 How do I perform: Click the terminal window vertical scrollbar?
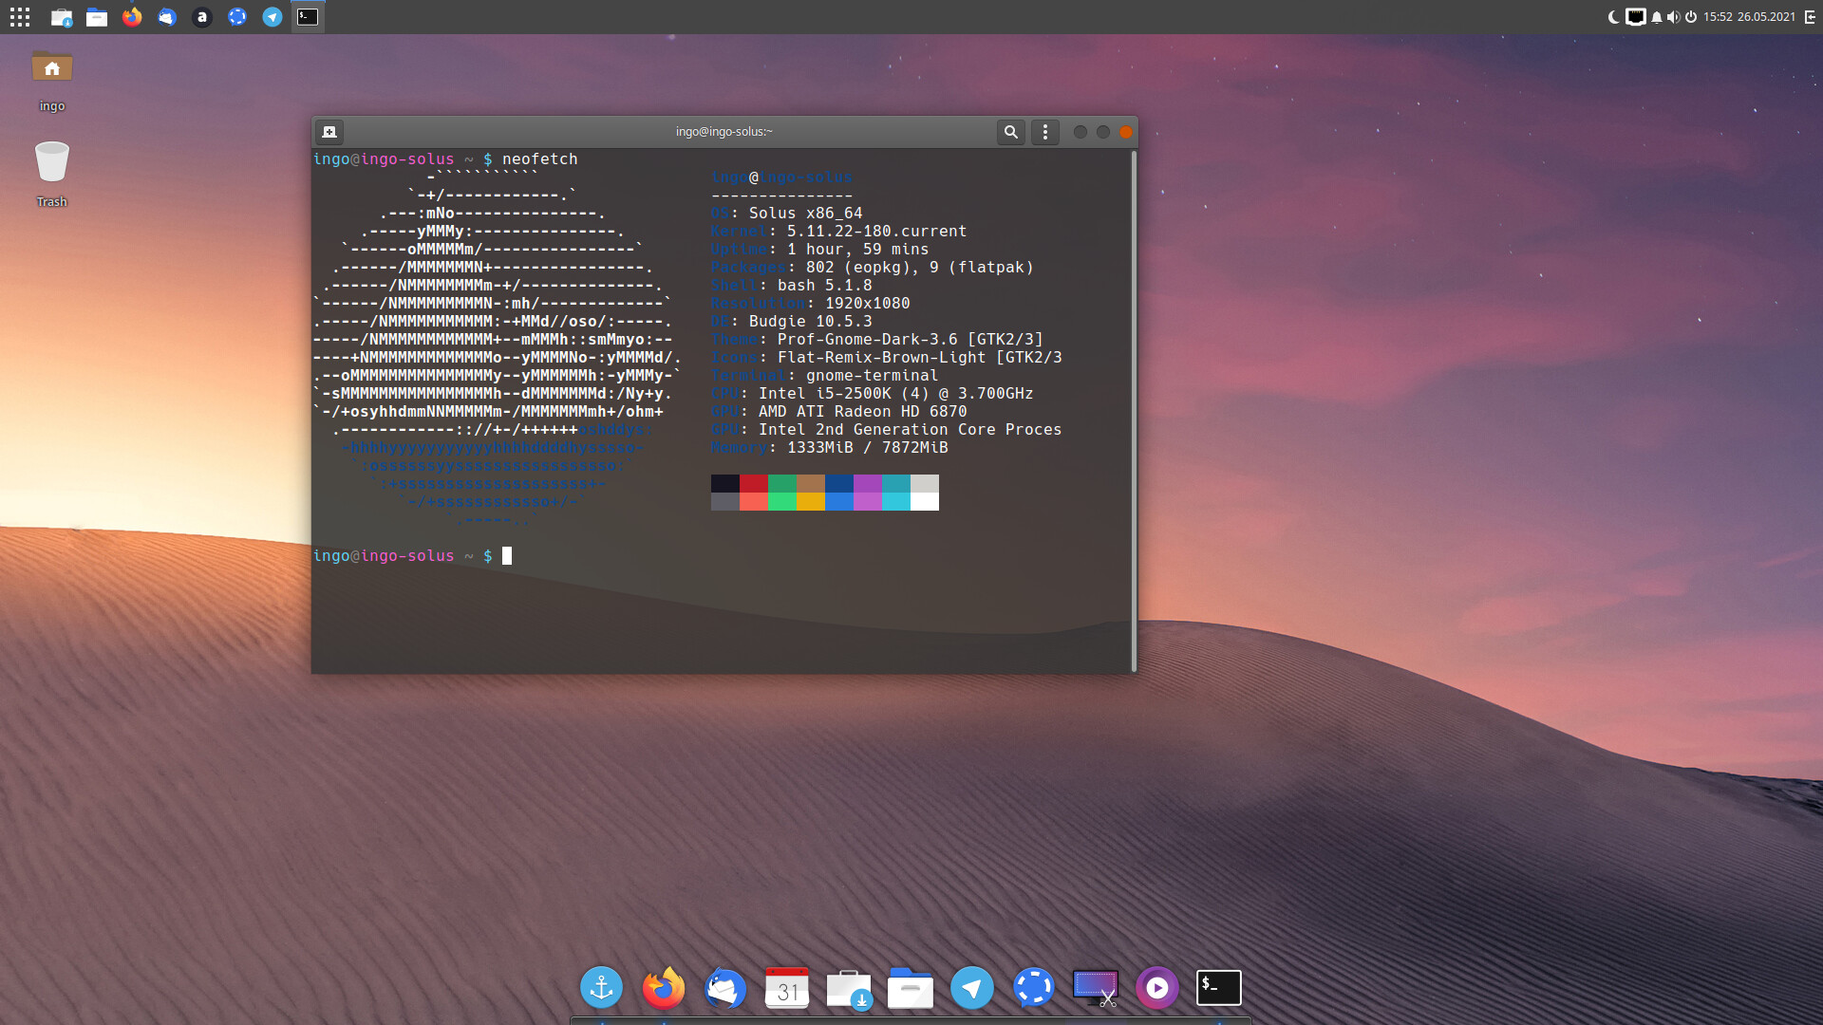click(1134, 411)
